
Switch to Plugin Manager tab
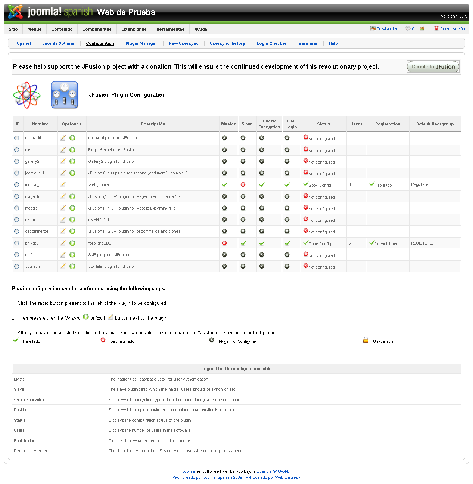click(141, 43)
